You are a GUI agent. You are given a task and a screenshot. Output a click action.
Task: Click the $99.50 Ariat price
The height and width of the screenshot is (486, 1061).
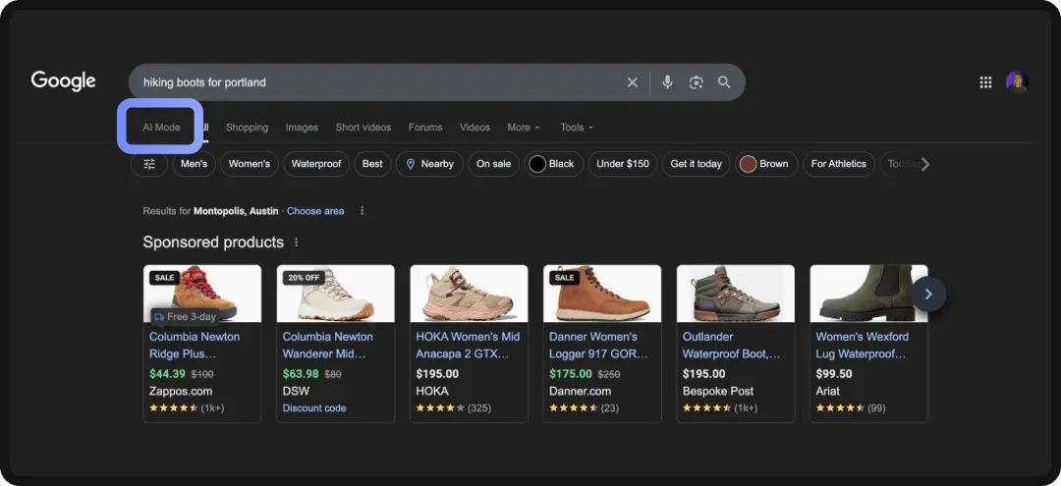(834, 374)
